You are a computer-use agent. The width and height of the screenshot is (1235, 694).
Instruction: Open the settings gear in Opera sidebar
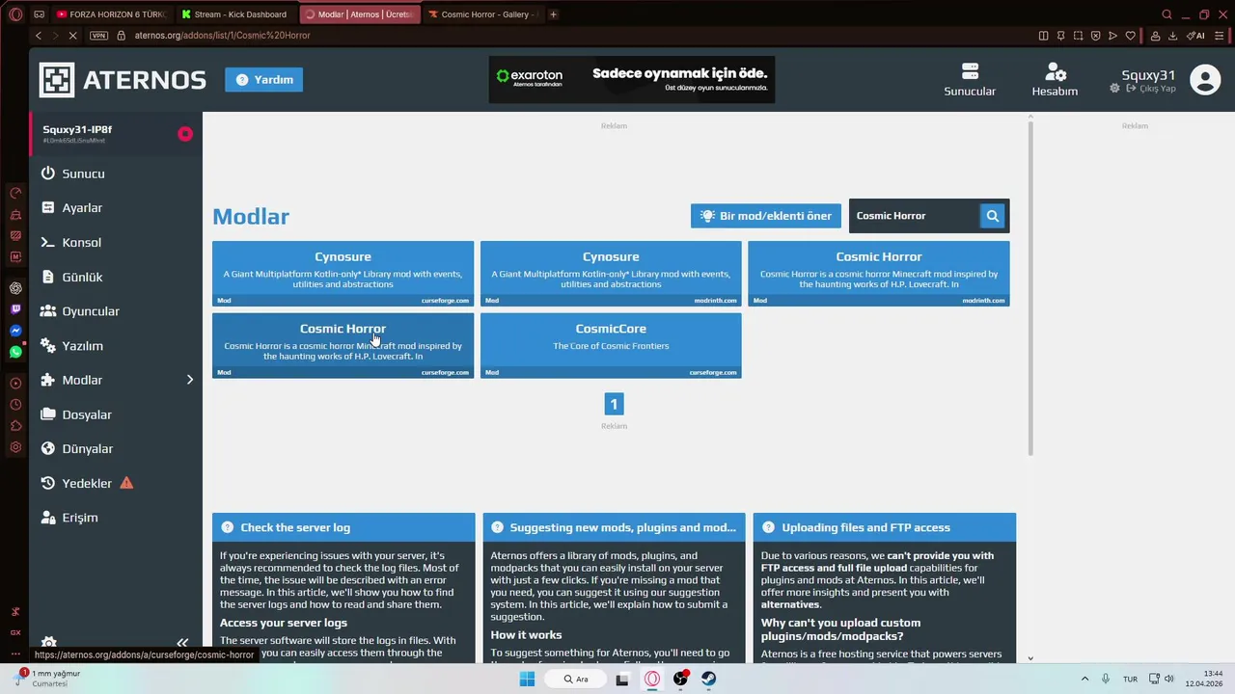[x=15, y=447]
